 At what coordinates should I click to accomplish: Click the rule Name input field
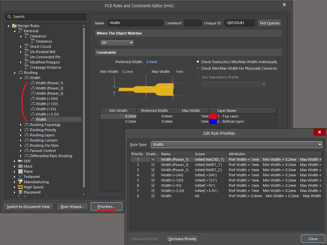135,23
